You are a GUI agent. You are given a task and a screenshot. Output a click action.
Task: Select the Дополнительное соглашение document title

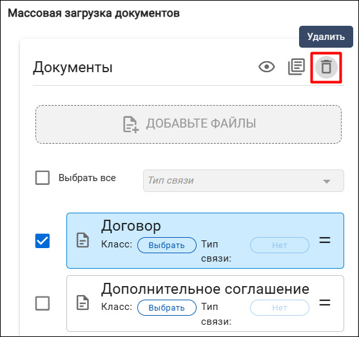tap(205, 289)
